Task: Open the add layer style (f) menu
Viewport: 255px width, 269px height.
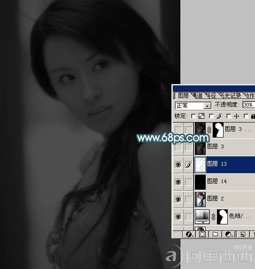Action: click(x=189, y=234)
